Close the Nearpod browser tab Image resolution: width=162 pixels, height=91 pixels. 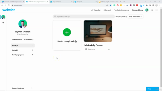click(x=96, y=2)
